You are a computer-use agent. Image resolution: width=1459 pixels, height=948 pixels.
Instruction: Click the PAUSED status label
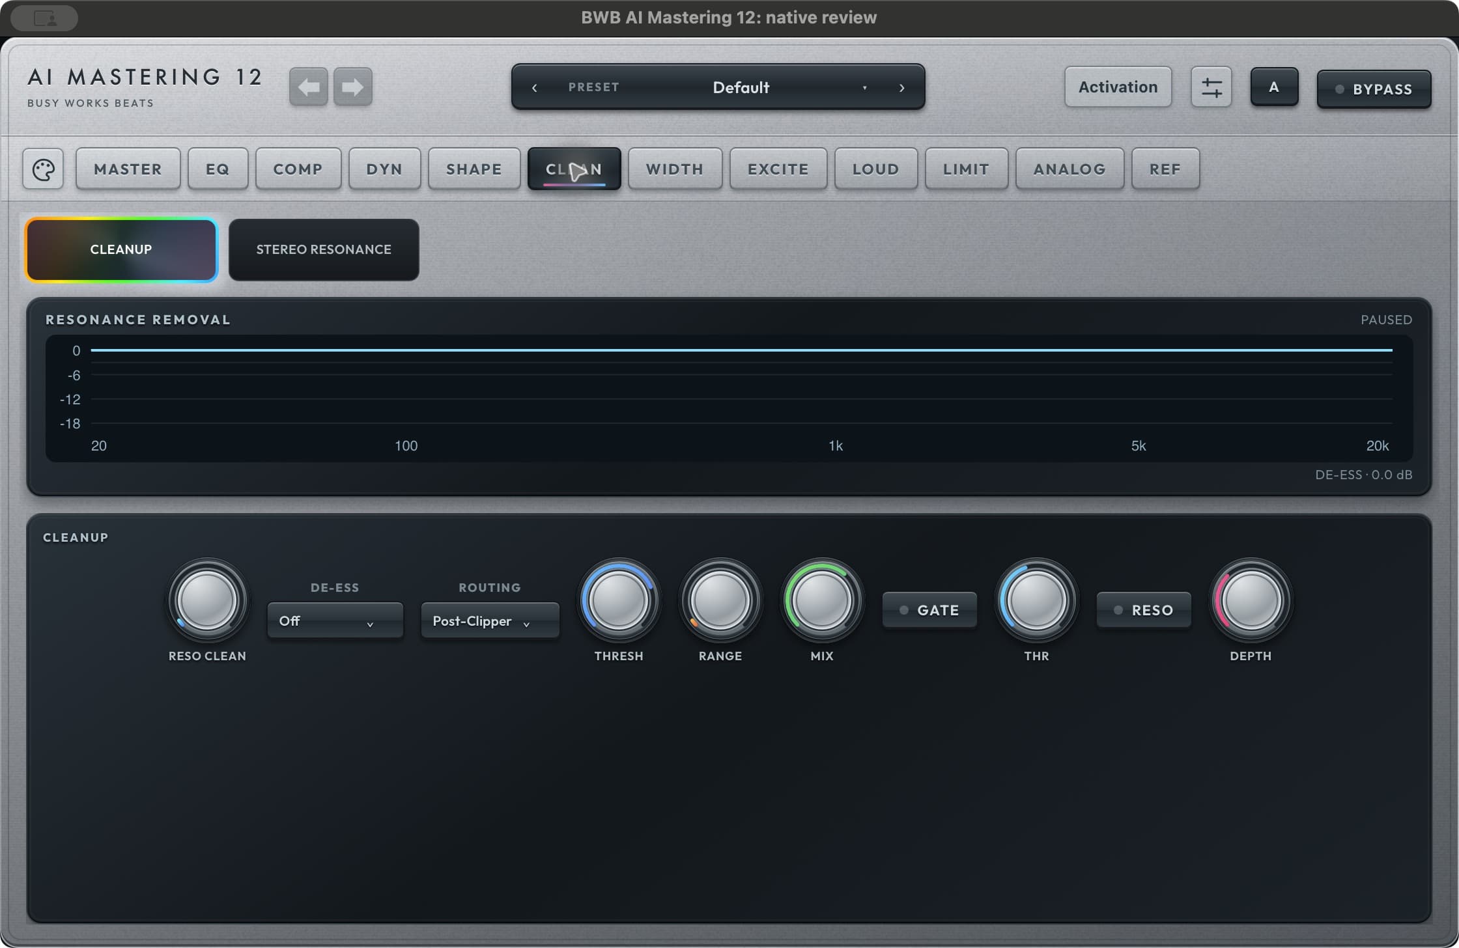1386,320
